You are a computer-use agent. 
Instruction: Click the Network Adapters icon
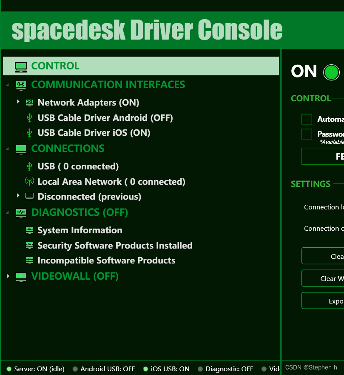coord(30,103)
